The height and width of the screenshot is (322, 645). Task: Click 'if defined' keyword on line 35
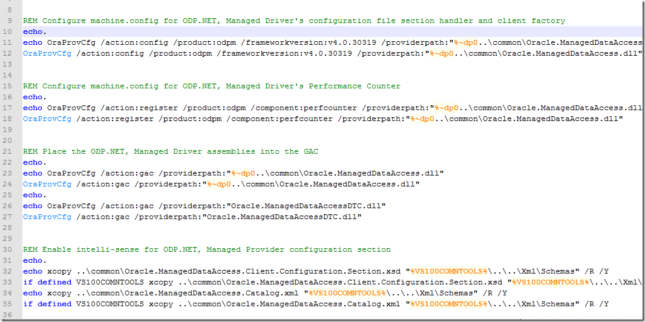coord(47,304)
